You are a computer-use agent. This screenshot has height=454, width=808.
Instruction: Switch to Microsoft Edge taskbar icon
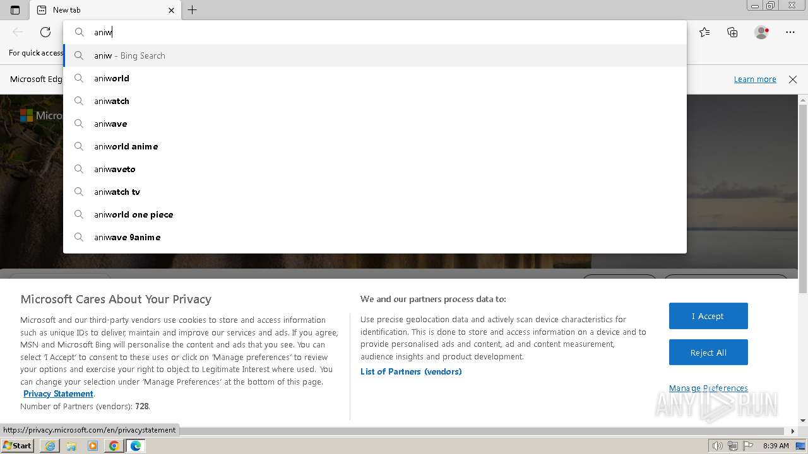click(x=136, y=446)
